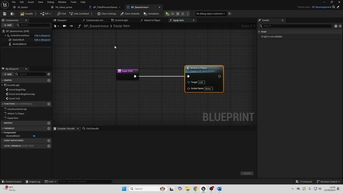Viewport: 343px width, 193px height.
Task: Click the My Blueprint search field
Action: click(x=30, y=74)
